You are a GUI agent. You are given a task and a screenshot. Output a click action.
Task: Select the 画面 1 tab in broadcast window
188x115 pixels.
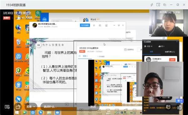(85, 56)
